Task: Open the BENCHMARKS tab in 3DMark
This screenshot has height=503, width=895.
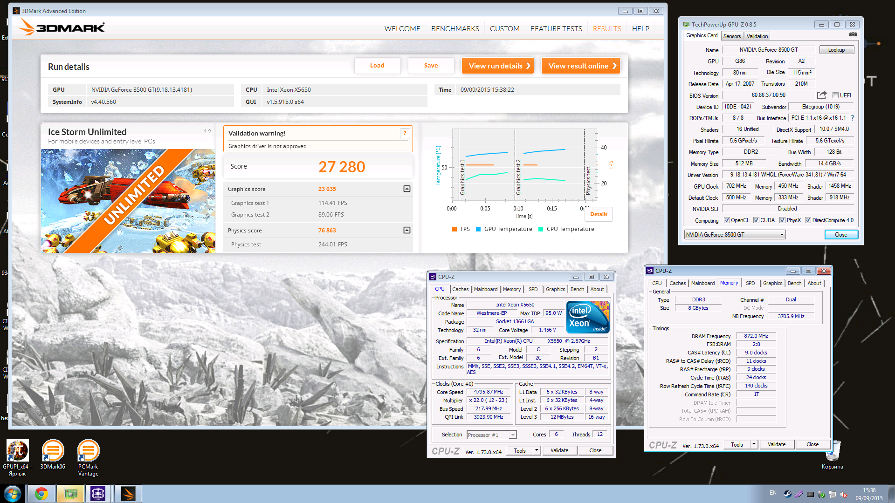Action: 455,28
